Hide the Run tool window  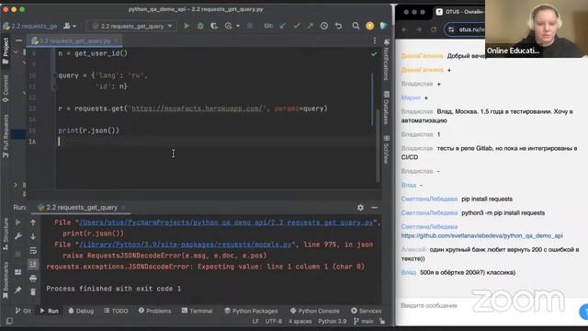374,208
